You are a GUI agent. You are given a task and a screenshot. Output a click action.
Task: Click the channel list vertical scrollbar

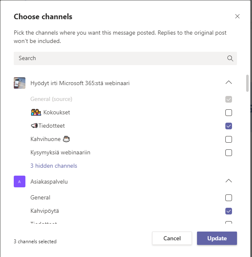point(247,83)
